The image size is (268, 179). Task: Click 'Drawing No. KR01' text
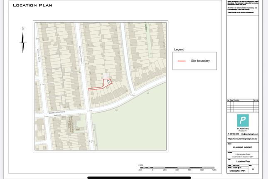237,171
